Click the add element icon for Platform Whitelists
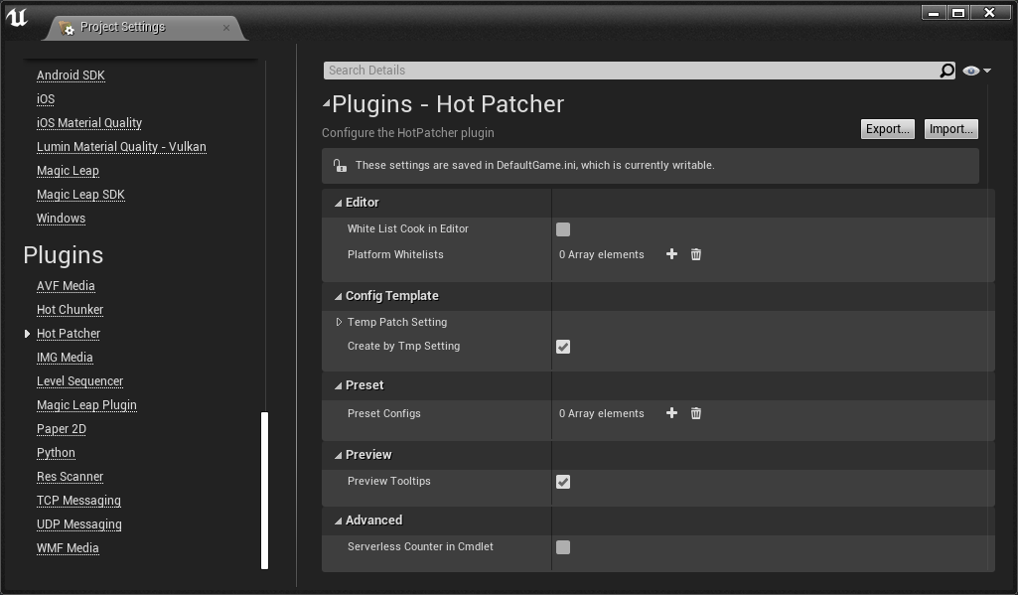Viewport: 1018px width, 595px height. click(671, 254)
